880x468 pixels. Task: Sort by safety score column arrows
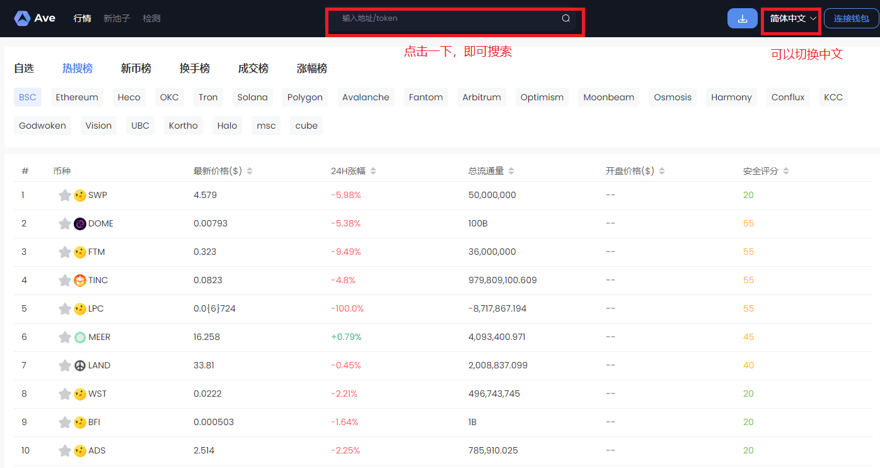786,172
